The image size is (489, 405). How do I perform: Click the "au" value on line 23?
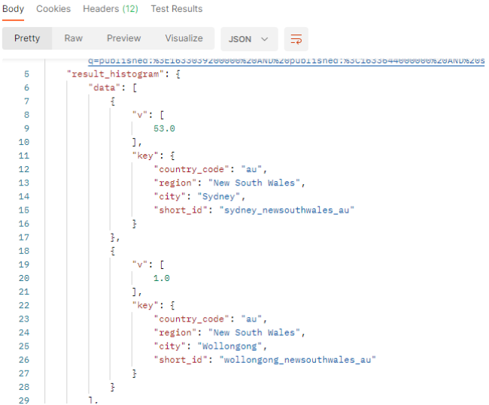pos(251,319)
